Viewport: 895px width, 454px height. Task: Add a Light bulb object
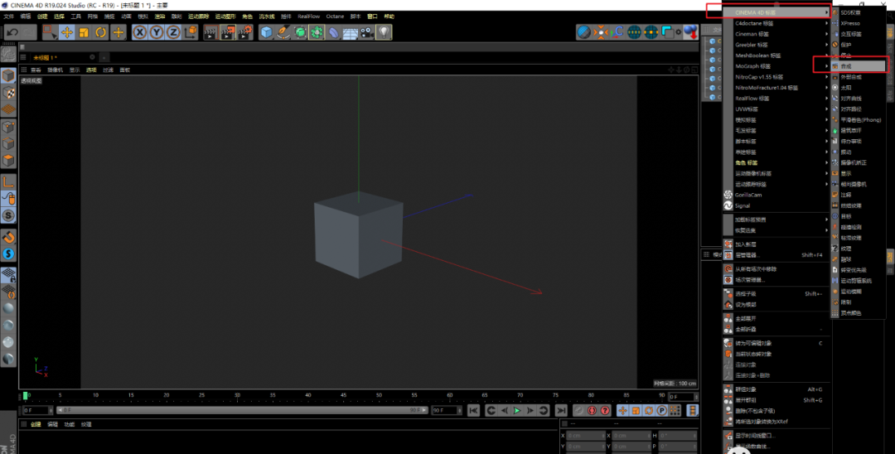coord(385,32)
